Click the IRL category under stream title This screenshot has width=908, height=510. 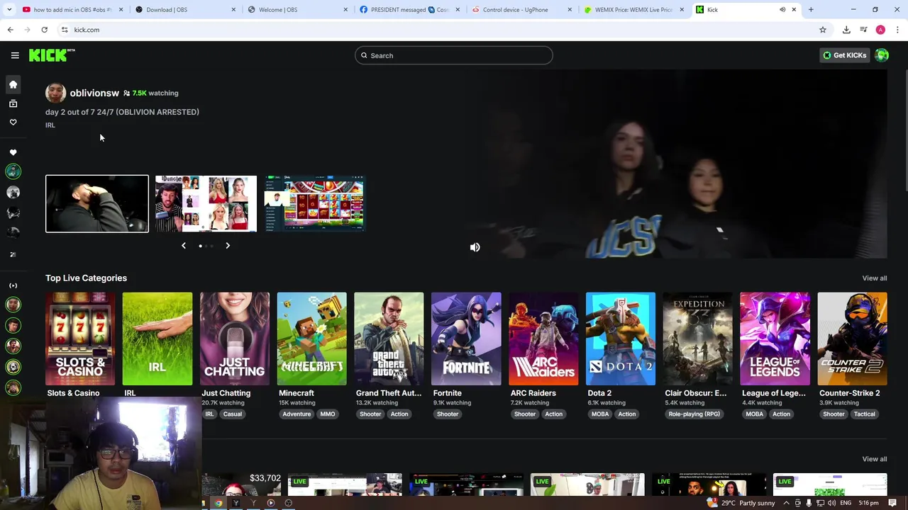click(x=50, y=125)
